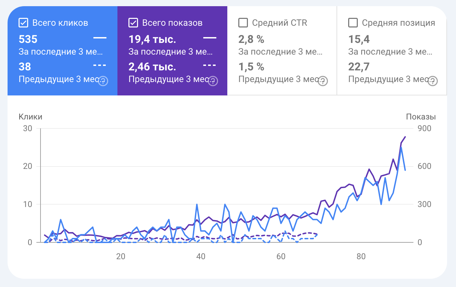Click dashed line legend beside 2,46 тыс.
This screenshot has height=287, width=456.
coord(209,65)
